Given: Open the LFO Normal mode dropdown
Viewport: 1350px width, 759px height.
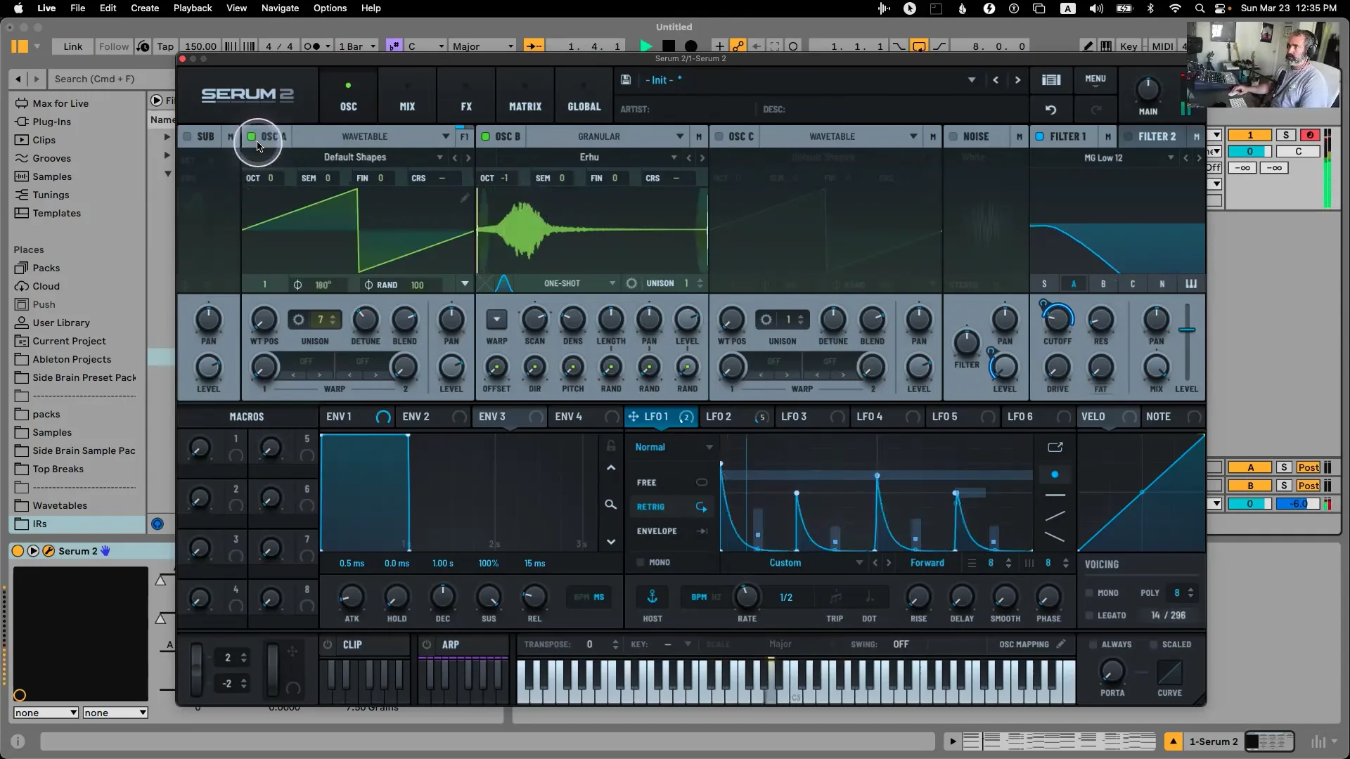Looking at the screenshot, I should point(673,447).
